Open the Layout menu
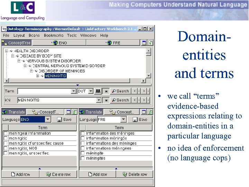 click(19, 35)
